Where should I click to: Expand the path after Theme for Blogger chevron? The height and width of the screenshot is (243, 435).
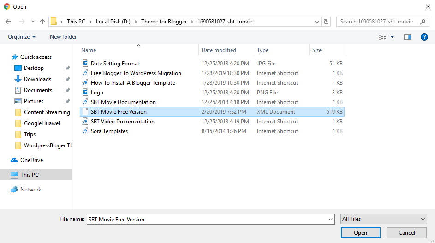coord(192,22)
